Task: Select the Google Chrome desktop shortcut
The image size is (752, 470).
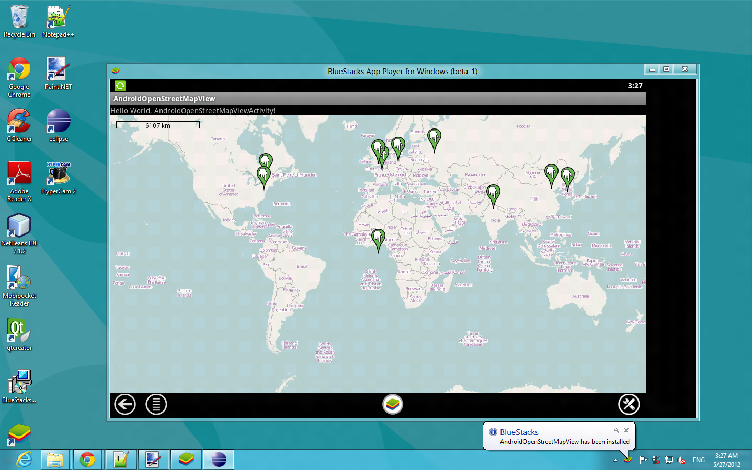Action: 19,77
